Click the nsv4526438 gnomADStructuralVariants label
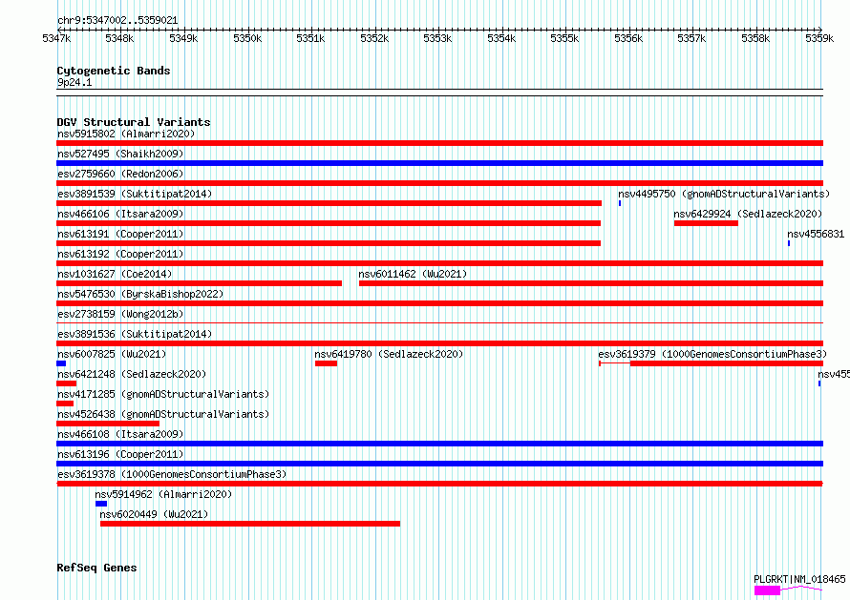The width and height of the screenshot is (850, 600). click(163, 414)
